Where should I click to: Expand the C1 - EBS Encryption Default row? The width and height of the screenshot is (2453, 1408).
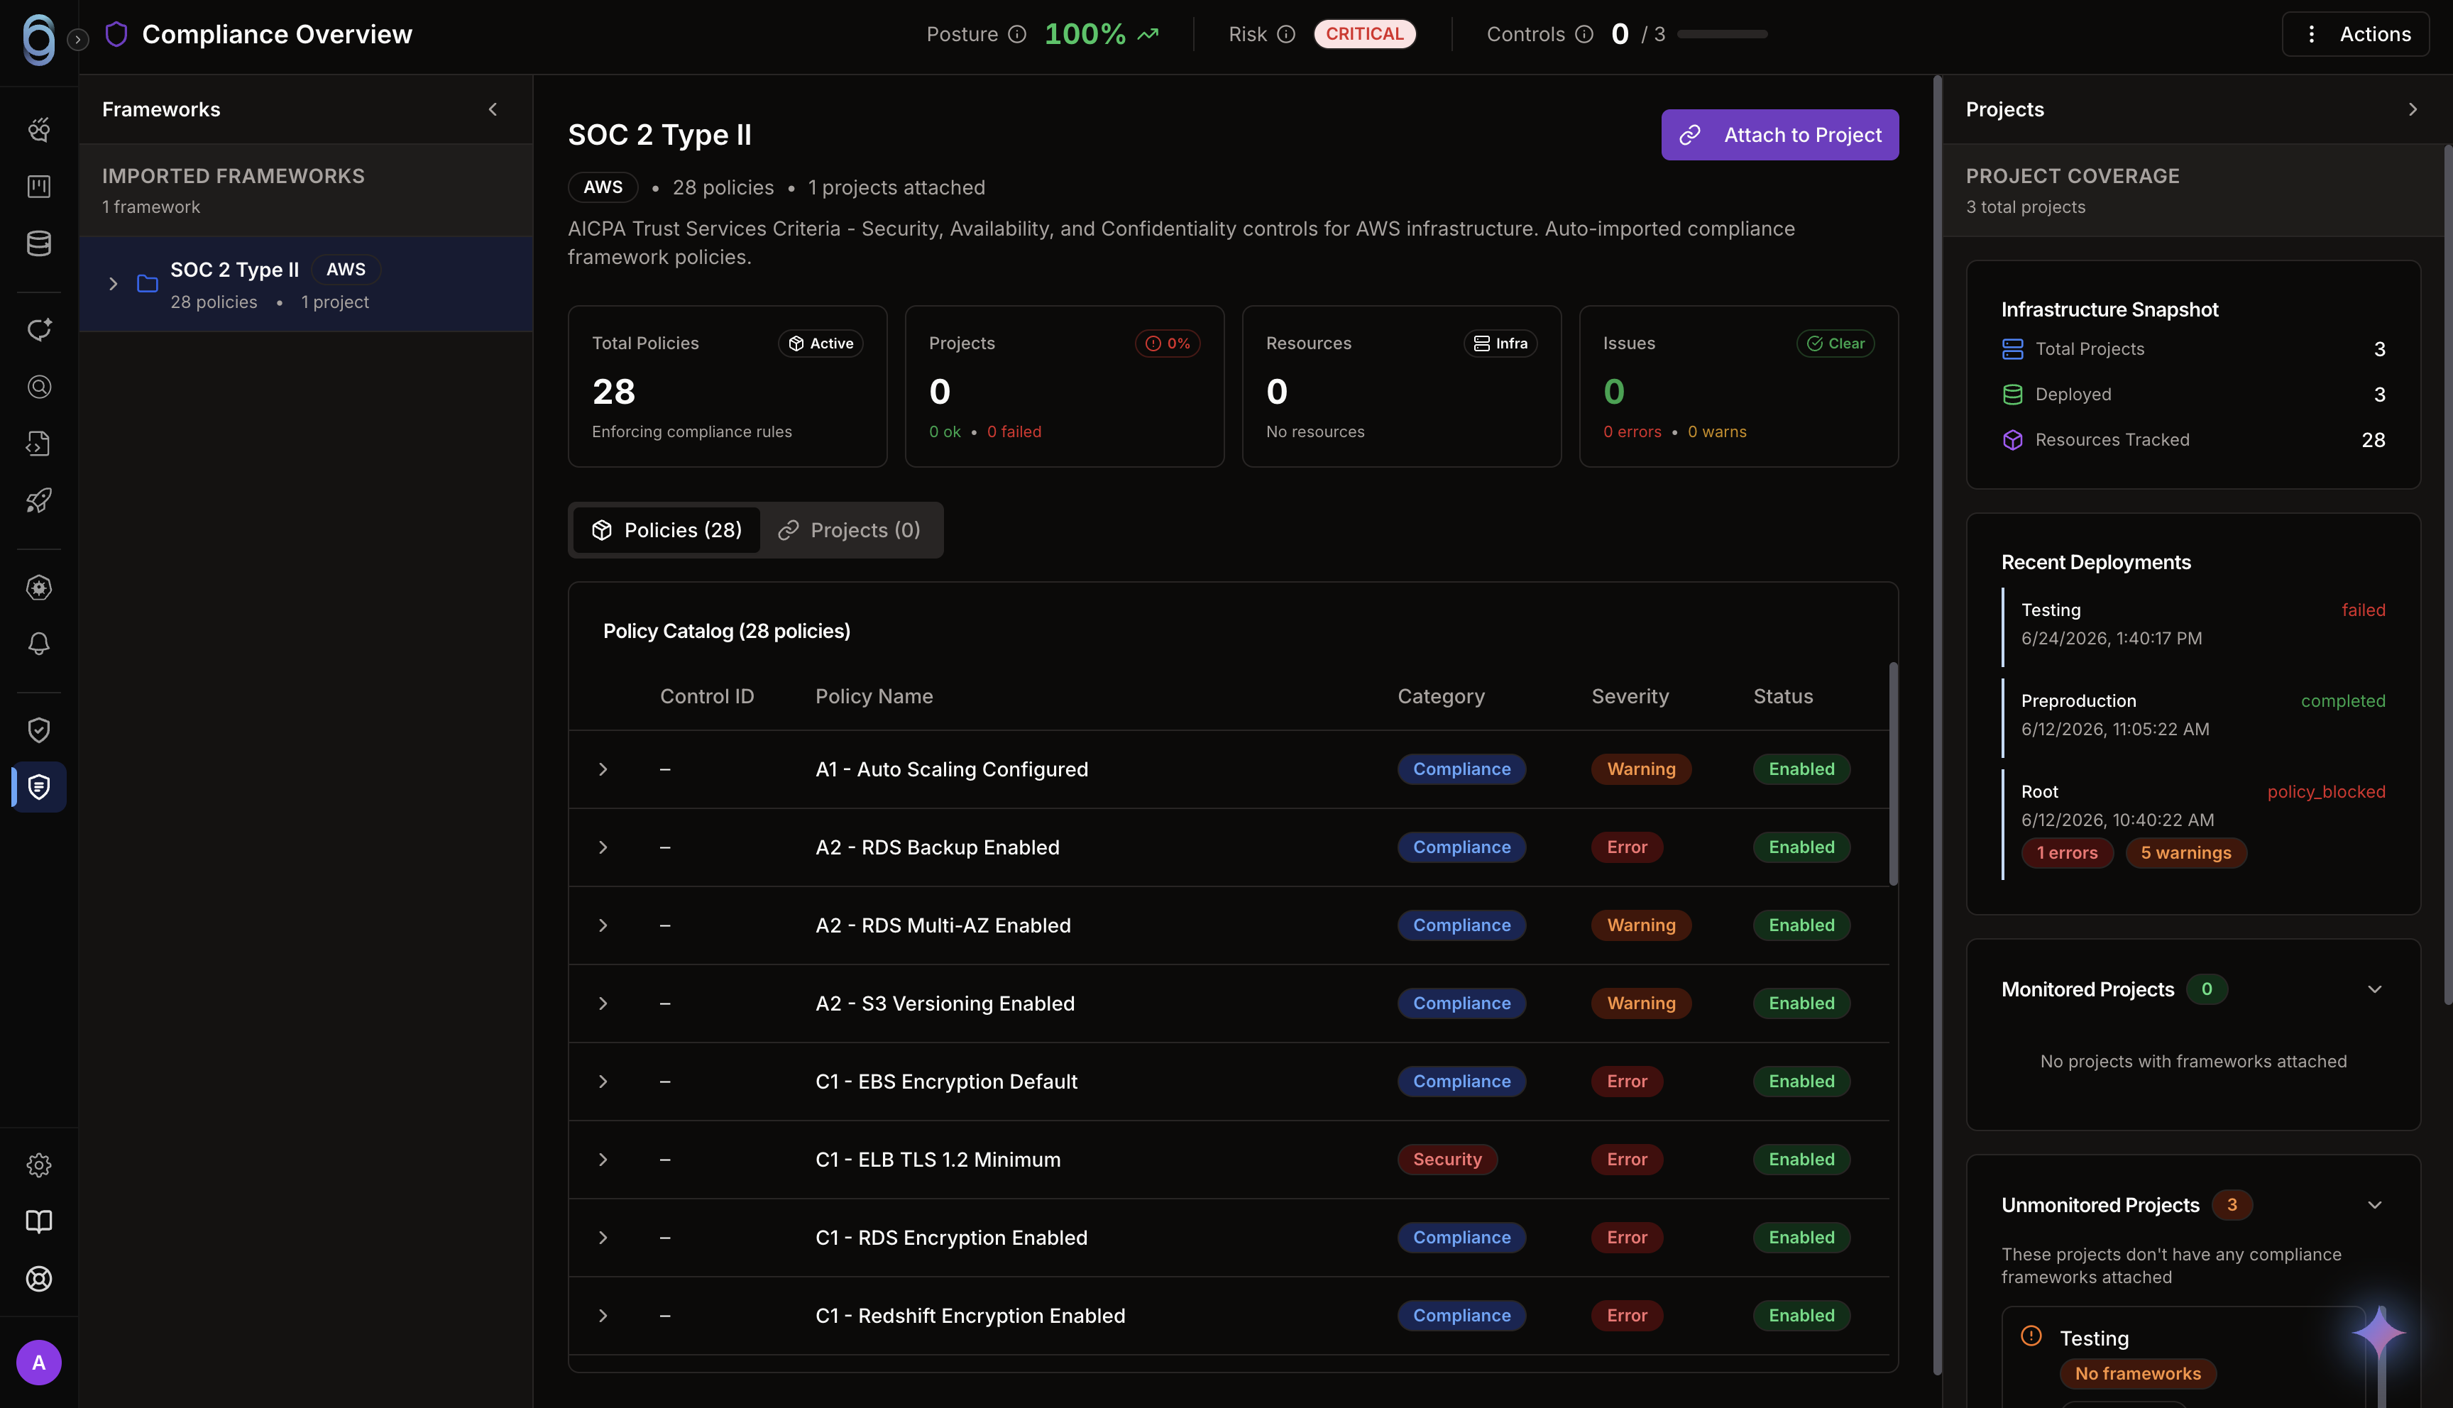click(603, 1082)
